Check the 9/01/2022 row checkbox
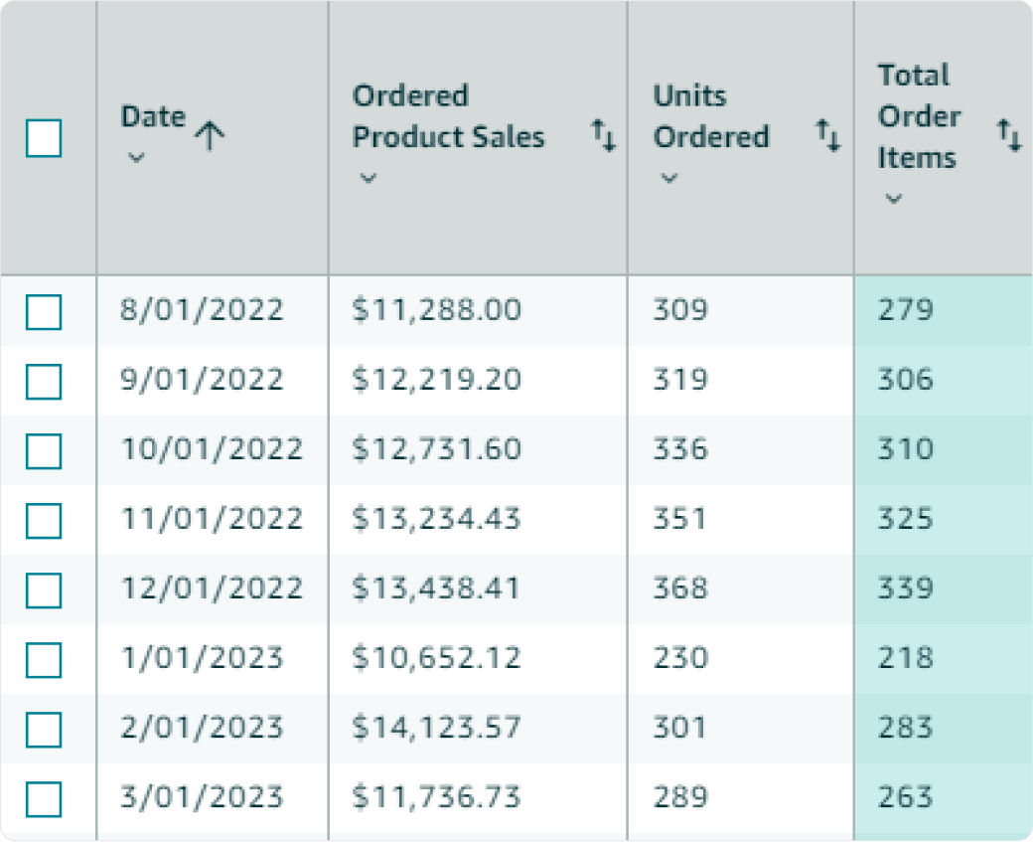1033x842 pixels. 44,381
